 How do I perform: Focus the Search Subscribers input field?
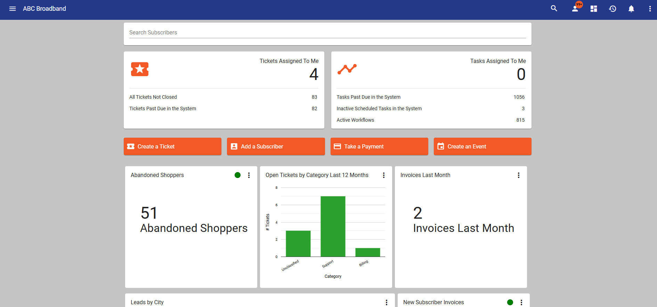[x=327, y=33]
